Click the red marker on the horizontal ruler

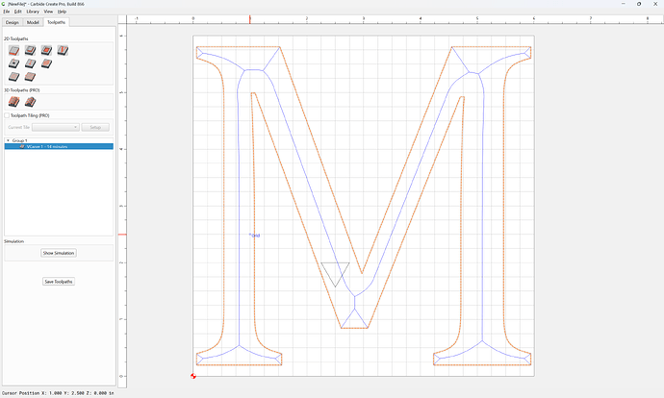250,19
